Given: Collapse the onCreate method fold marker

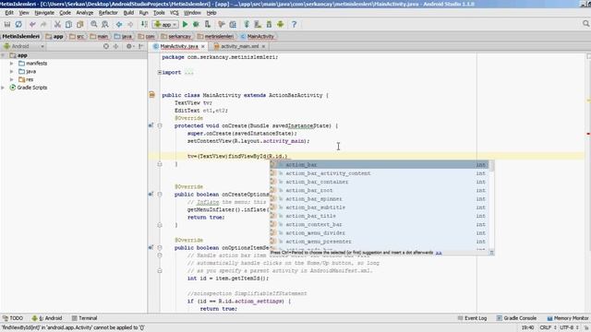Looking at the screenshot, I should point(160,125).
